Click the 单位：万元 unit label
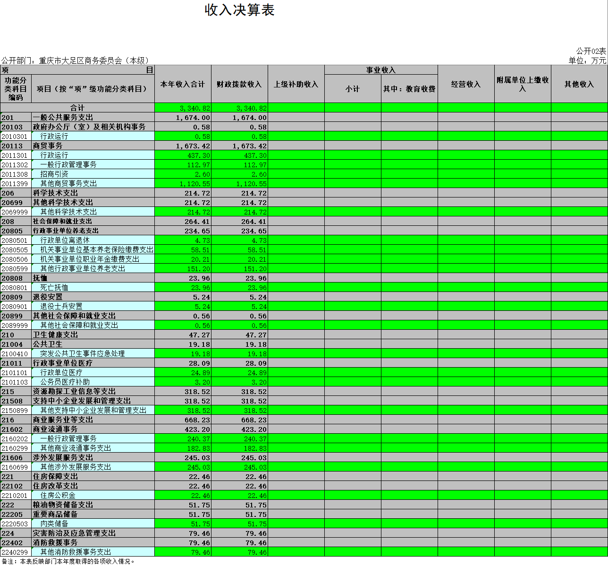This screenshot has height=566, width=608. (x=587, y=60)
